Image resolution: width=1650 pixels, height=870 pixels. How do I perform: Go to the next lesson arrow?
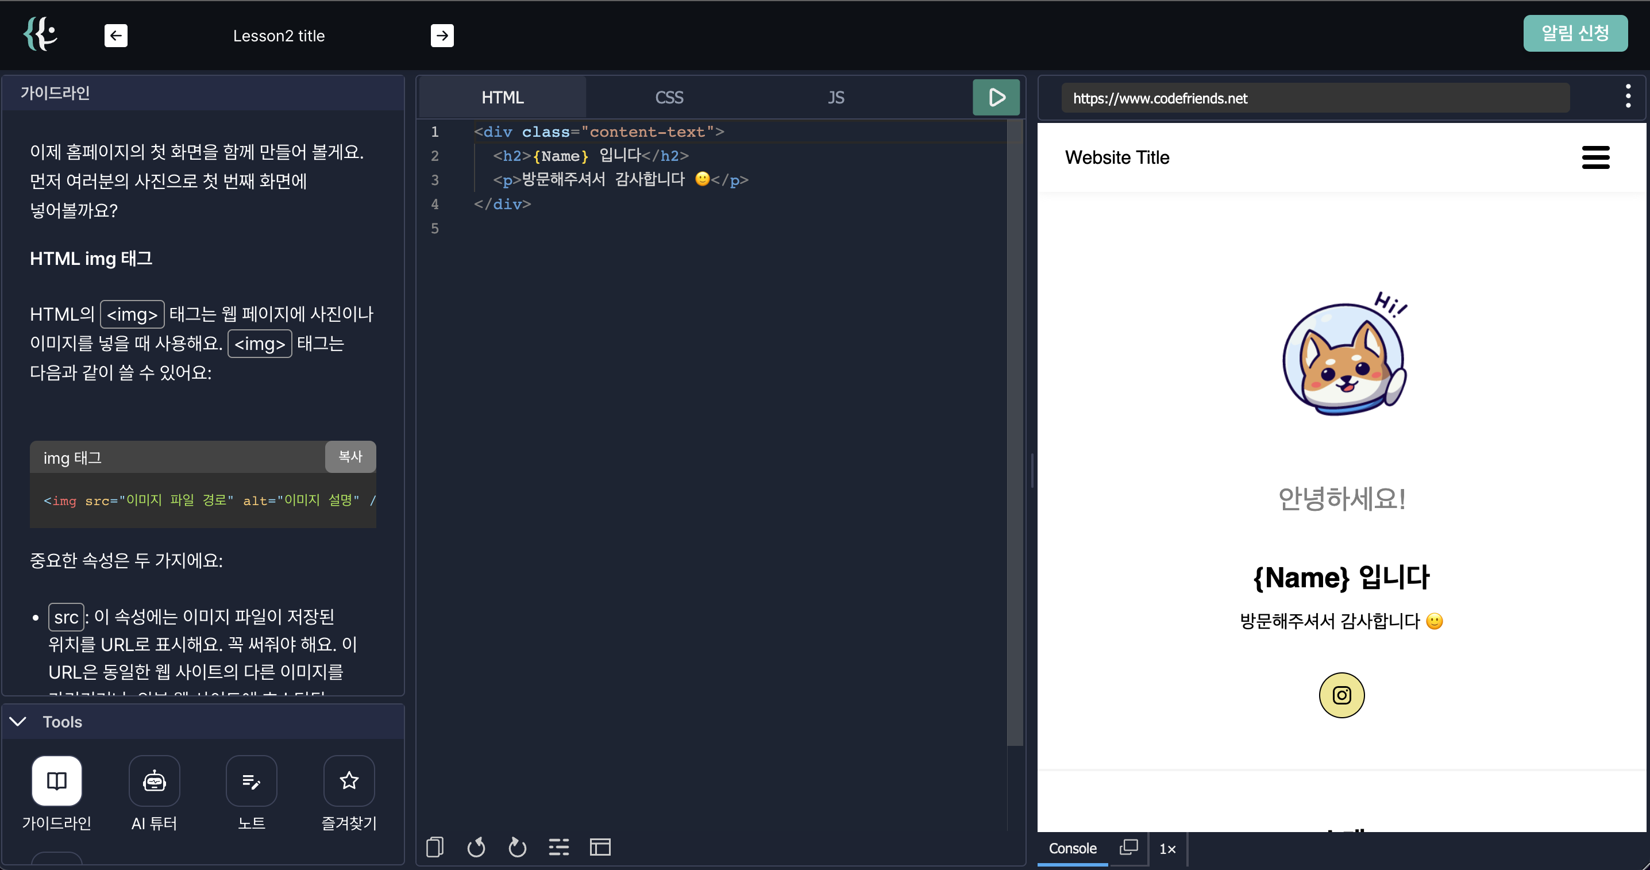coord(442,36)
